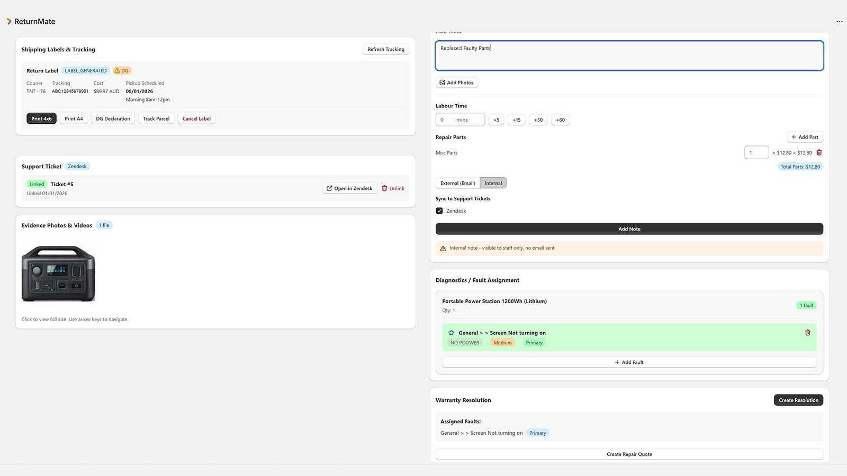Switch to External (Email) note type
The image size is (847, 476).
pyautogui.click(x=458, y=183)
